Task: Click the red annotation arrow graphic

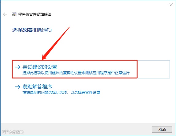Action: 56,43
